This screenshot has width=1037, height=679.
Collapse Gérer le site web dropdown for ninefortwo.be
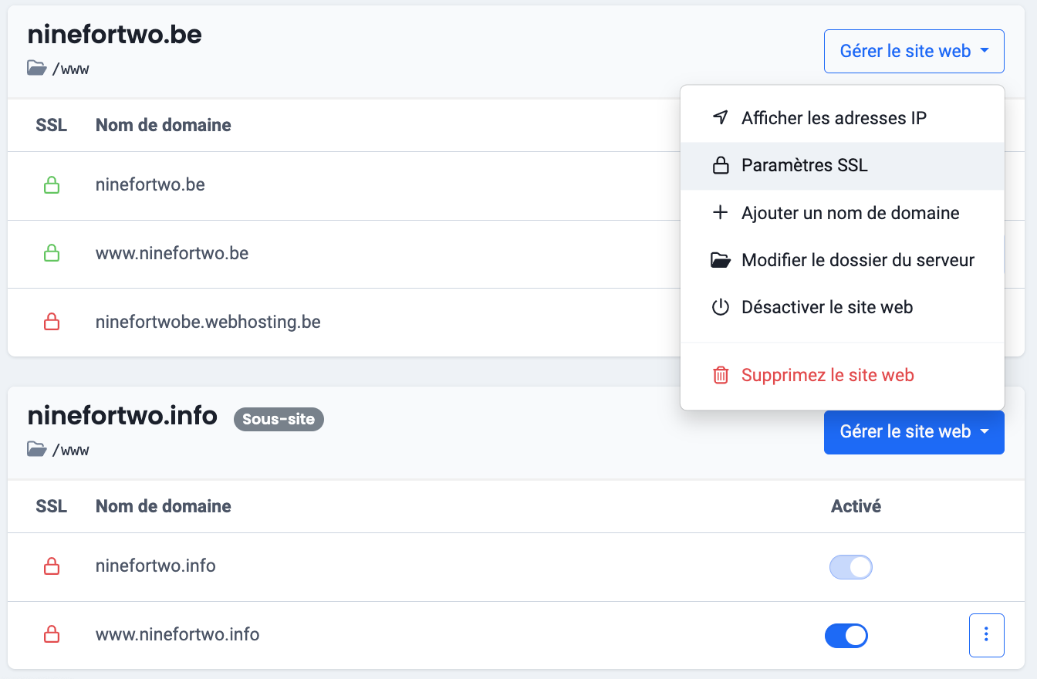click(x=914, y=52)
